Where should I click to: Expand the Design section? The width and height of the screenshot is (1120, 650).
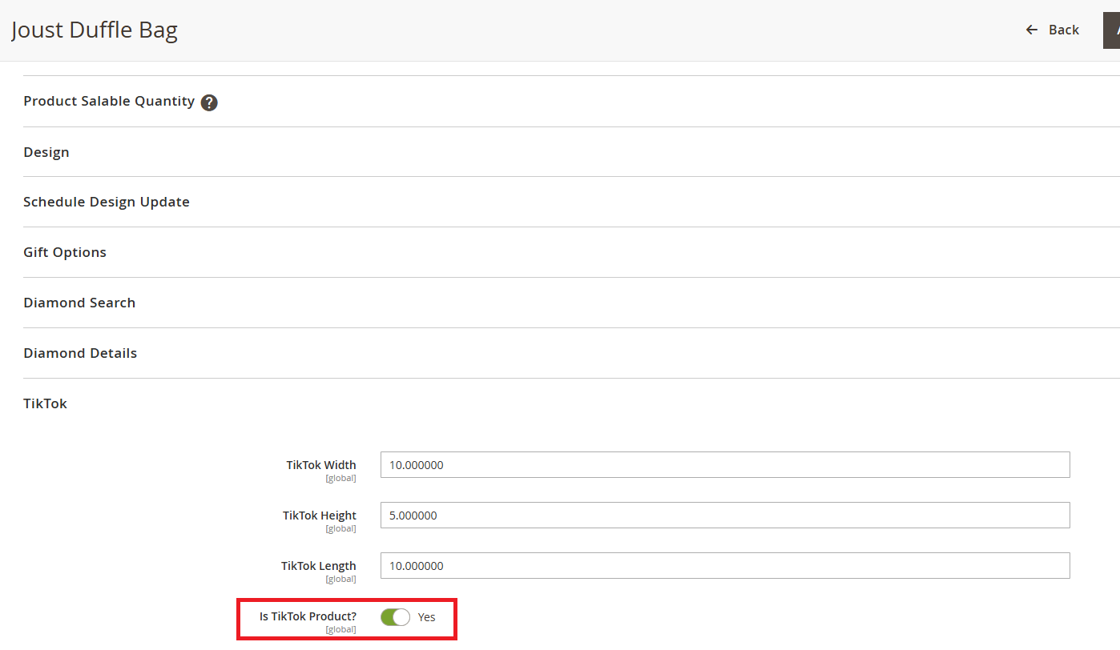pyautogui.click(x=46, y=152)
